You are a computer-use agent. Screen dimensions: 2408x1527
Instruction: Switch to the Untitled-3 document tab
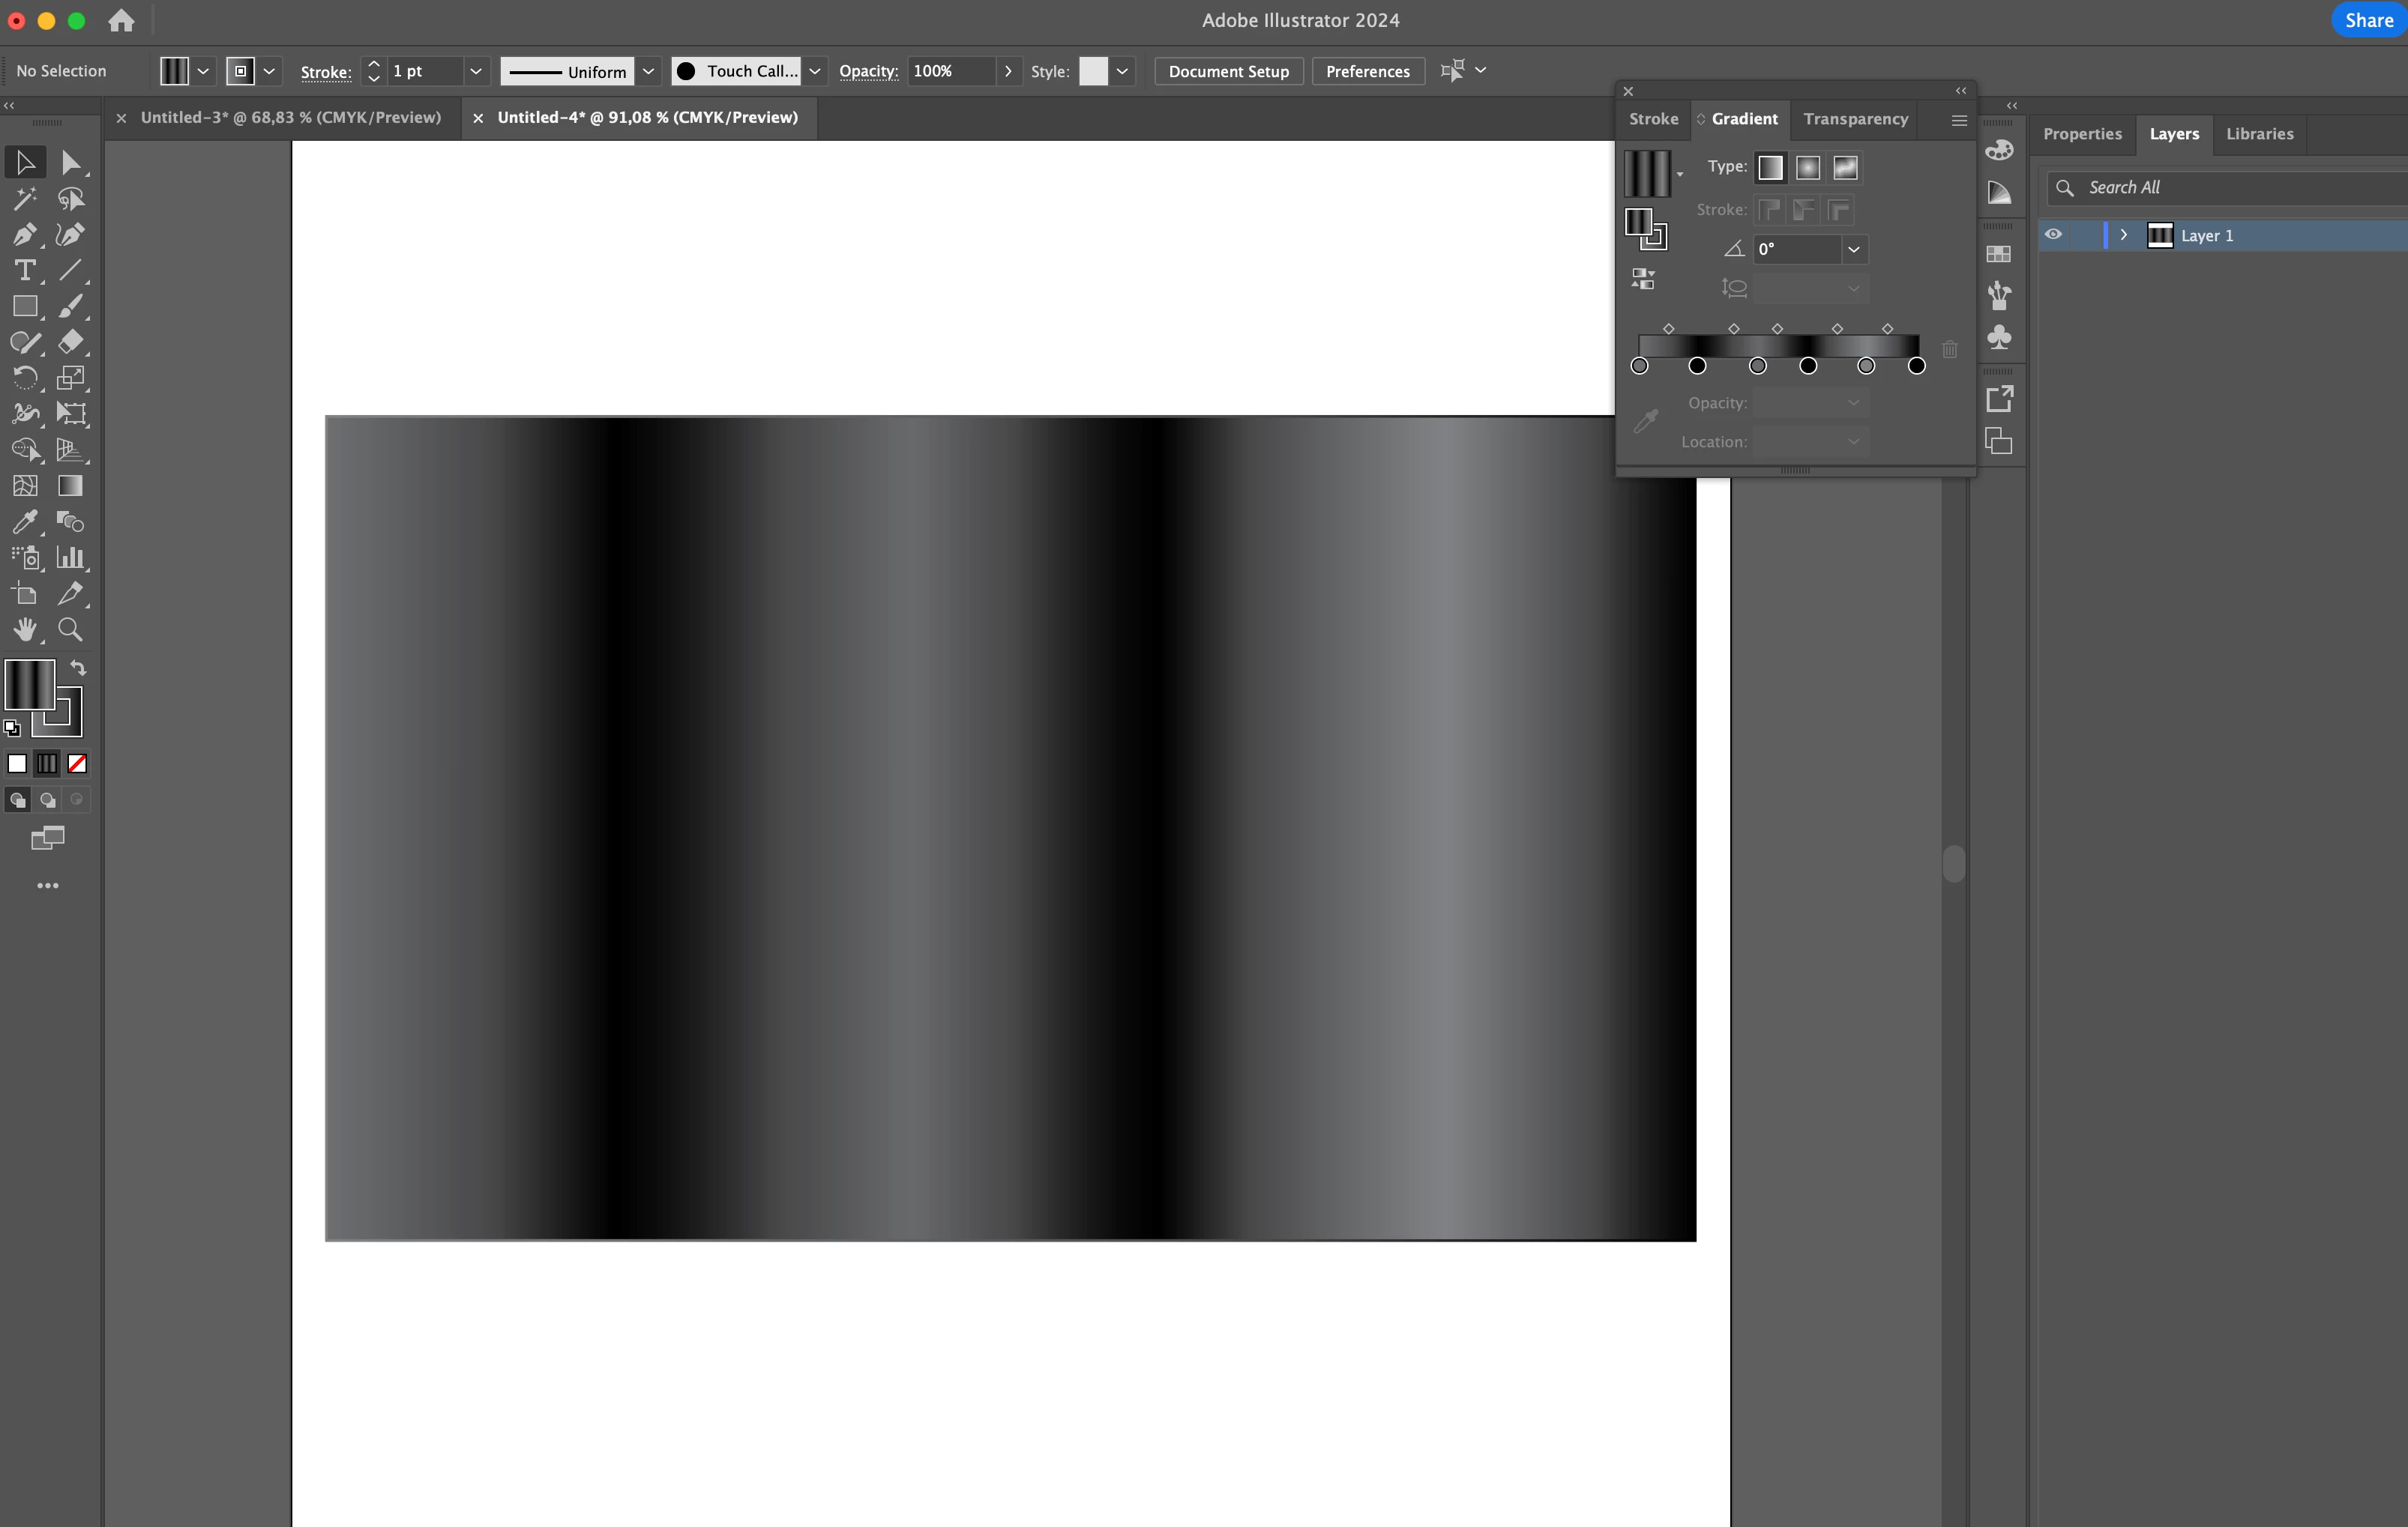pyautogui.click(x=290, y=118)
